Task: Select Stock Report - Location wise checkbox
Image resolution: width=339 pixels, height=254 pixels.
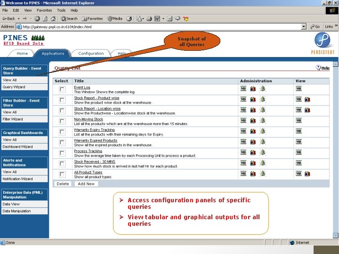Action: coord(62,111)
